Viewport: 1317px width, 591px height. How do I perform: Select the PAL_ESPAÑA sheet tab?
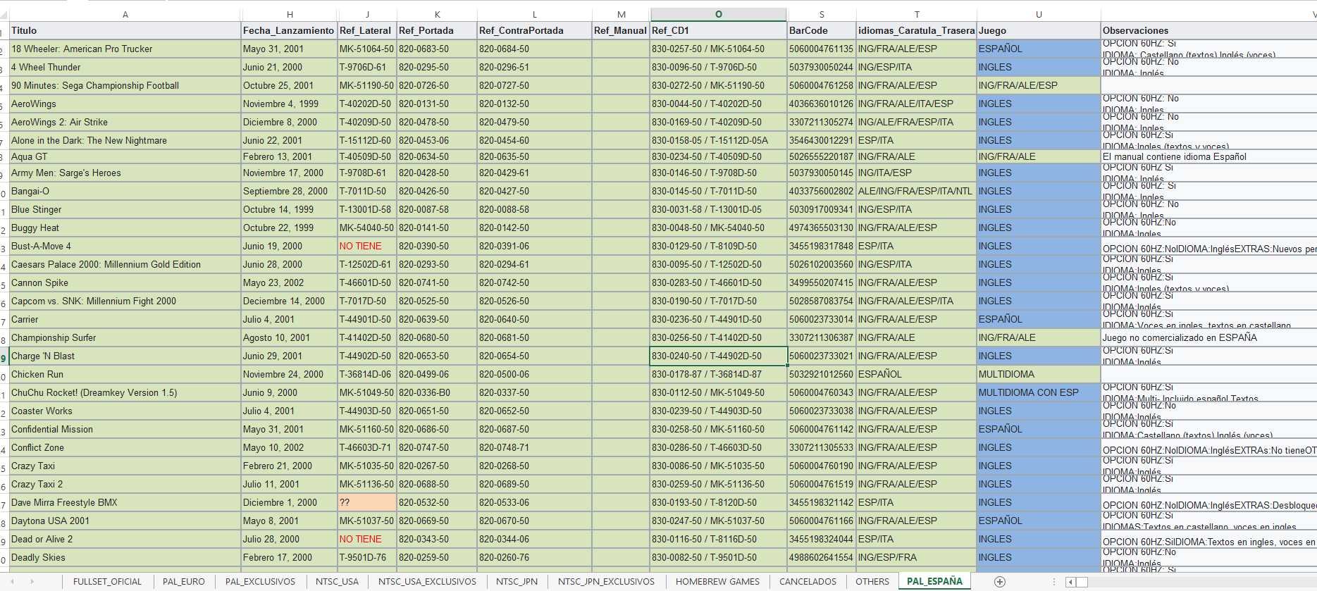(x=934, y=581)
